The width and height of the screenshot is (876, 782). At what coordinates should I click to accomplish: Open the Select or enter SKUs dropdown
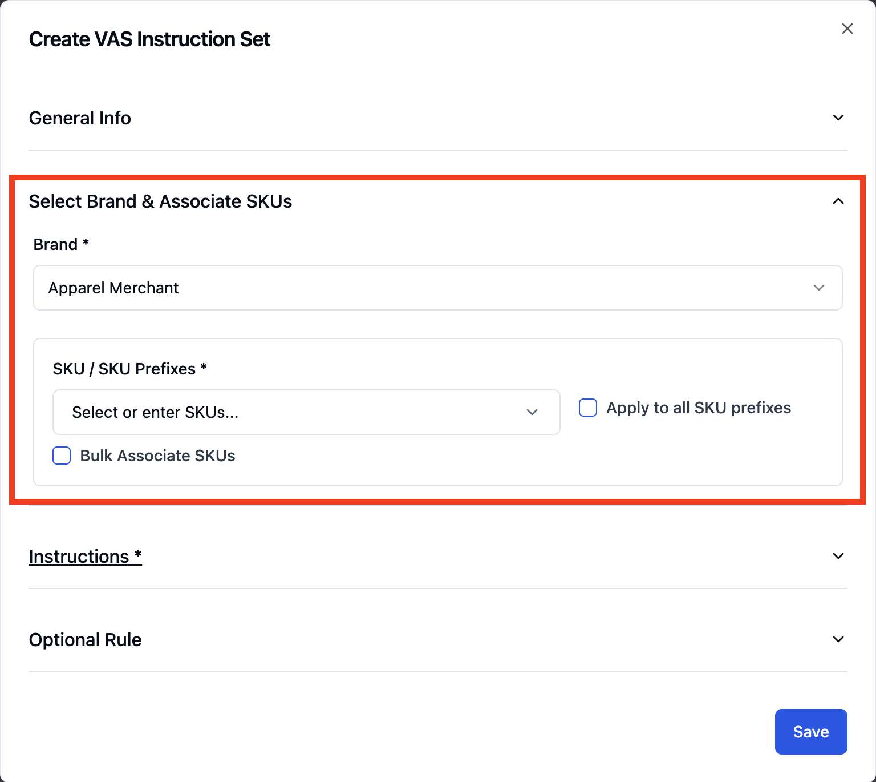[x=306, y=412]
